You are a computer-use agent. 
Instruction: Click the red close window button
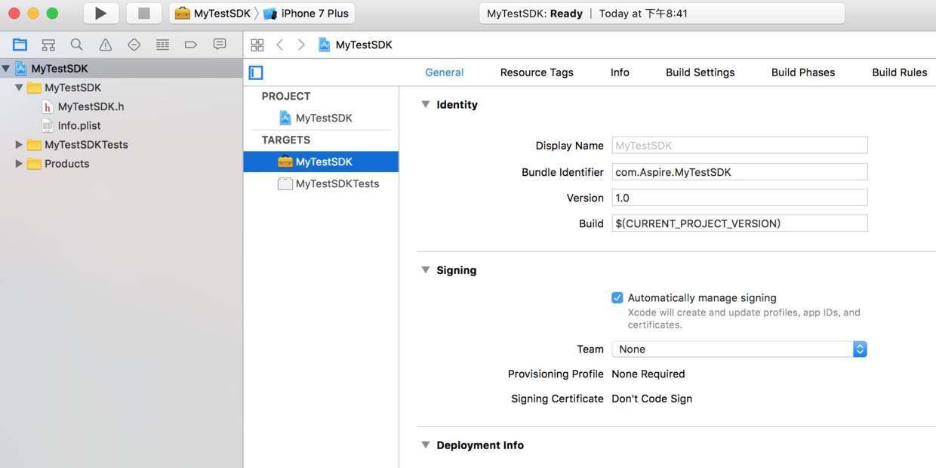(14, 13)
